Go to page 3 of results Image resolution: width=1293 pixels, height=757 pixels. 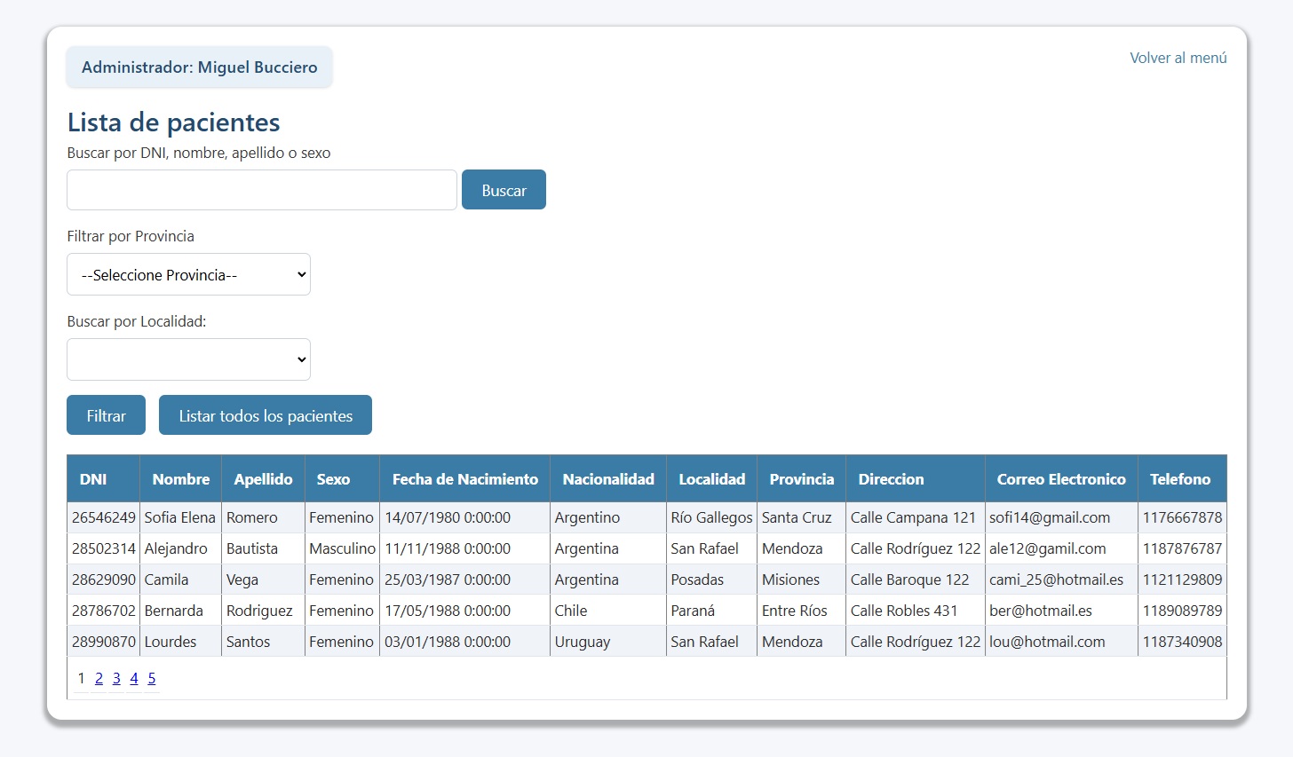tap(116, 678)
